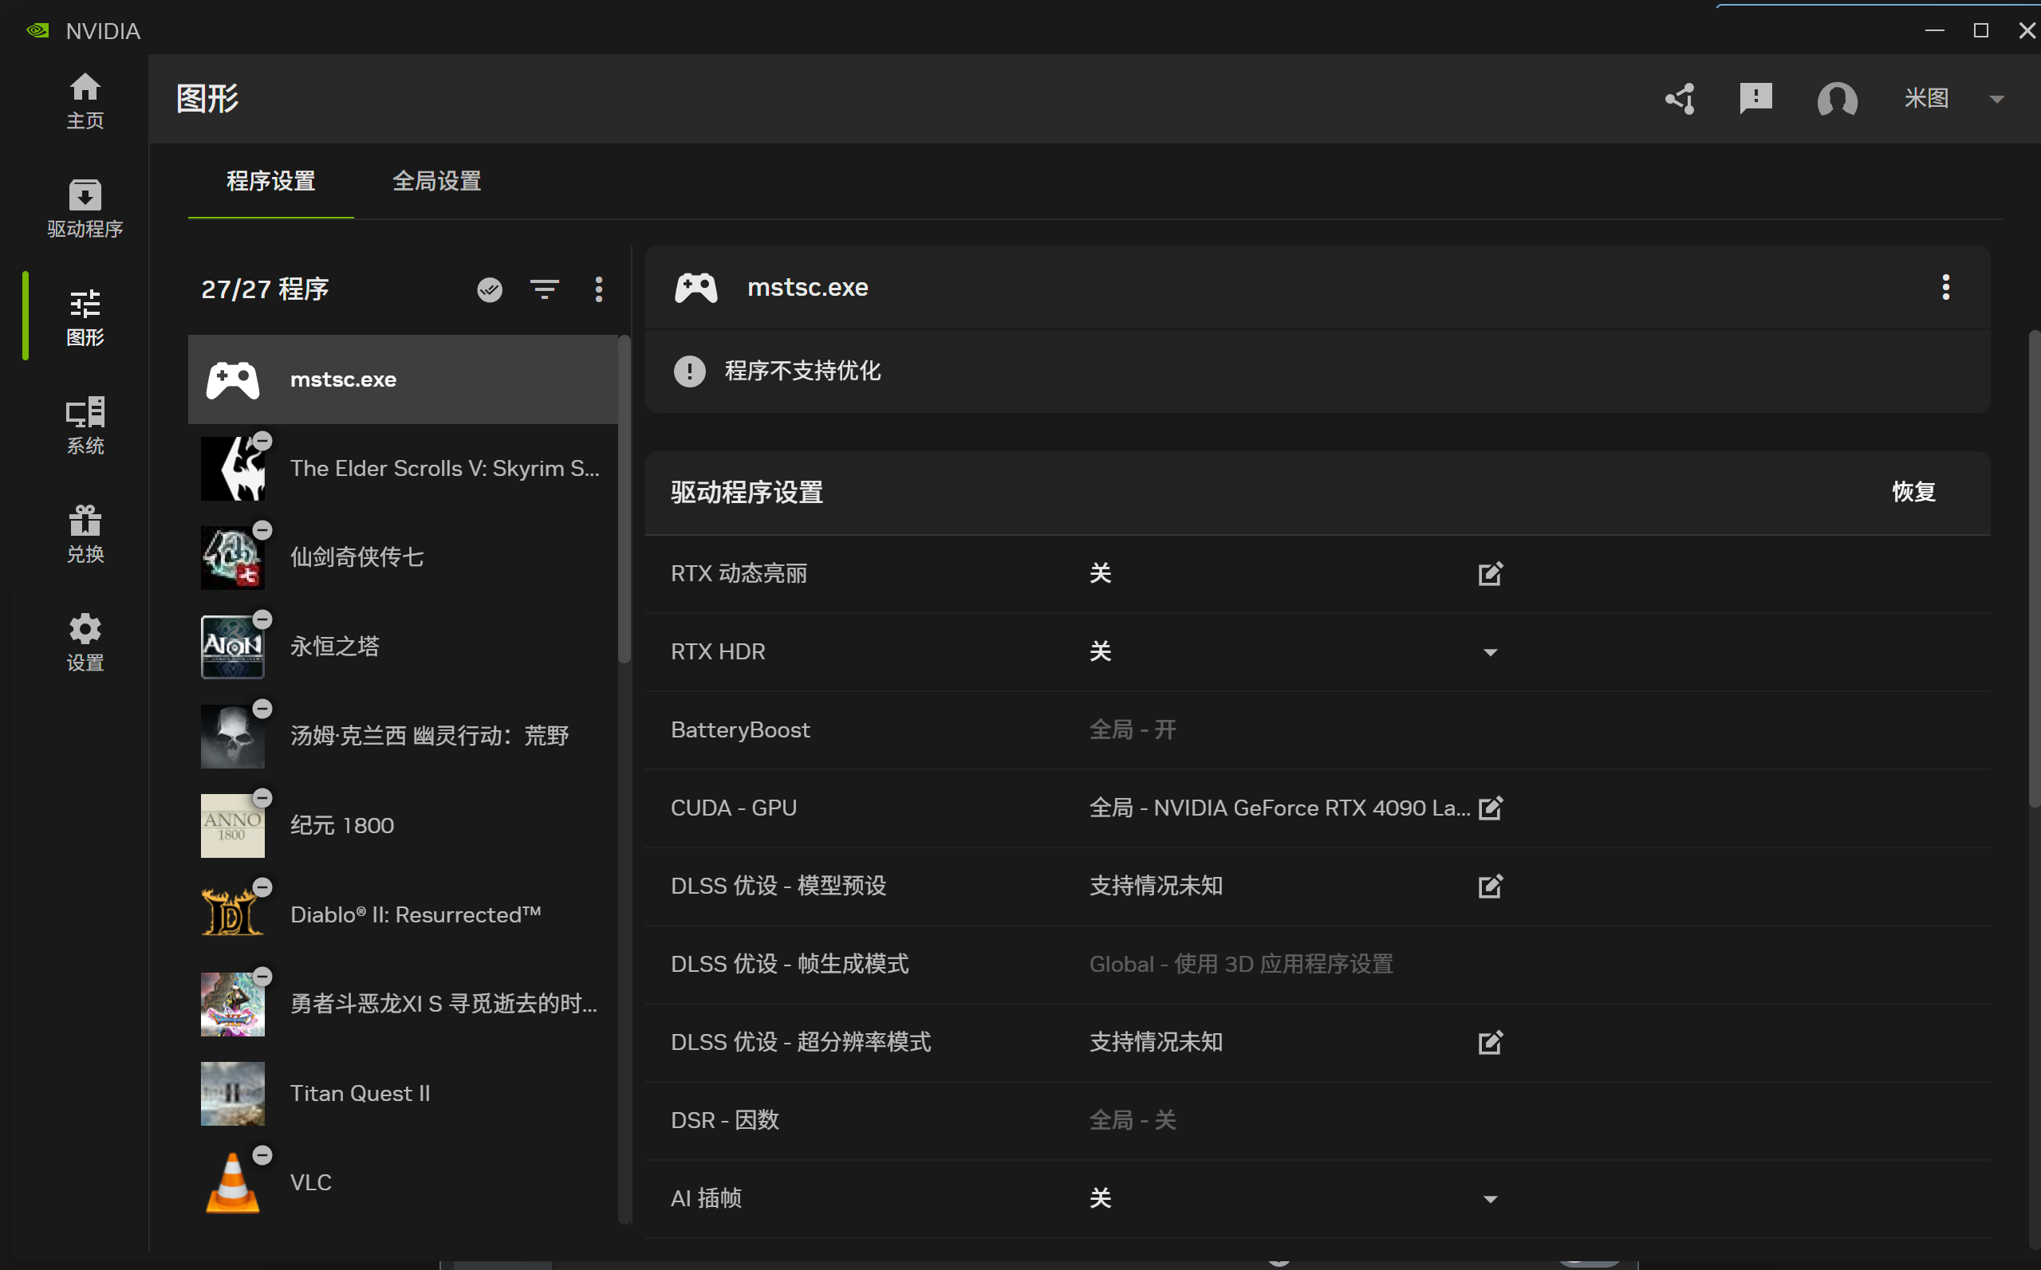Select 勇者斗恶龙XI S program entry

(x=404, y=1005)
